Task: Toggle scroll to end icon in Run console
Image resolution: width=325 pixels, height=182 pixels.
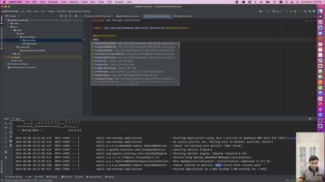Action: [x=11, y=136]
